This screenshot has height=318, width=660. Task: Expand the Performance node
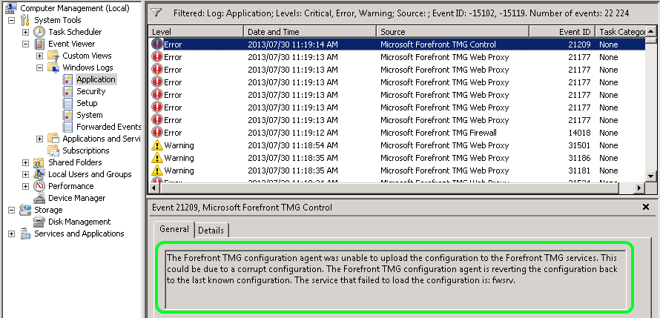pos(26,186)
